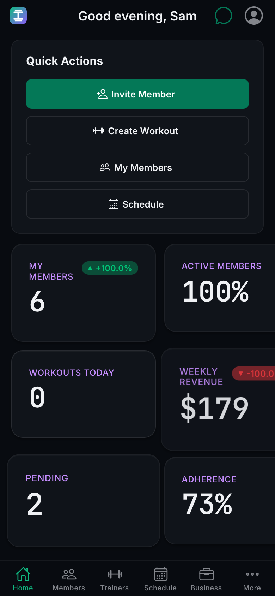Open the Business briefcase tab
275x596 pixels.
[x=206, y=579]
